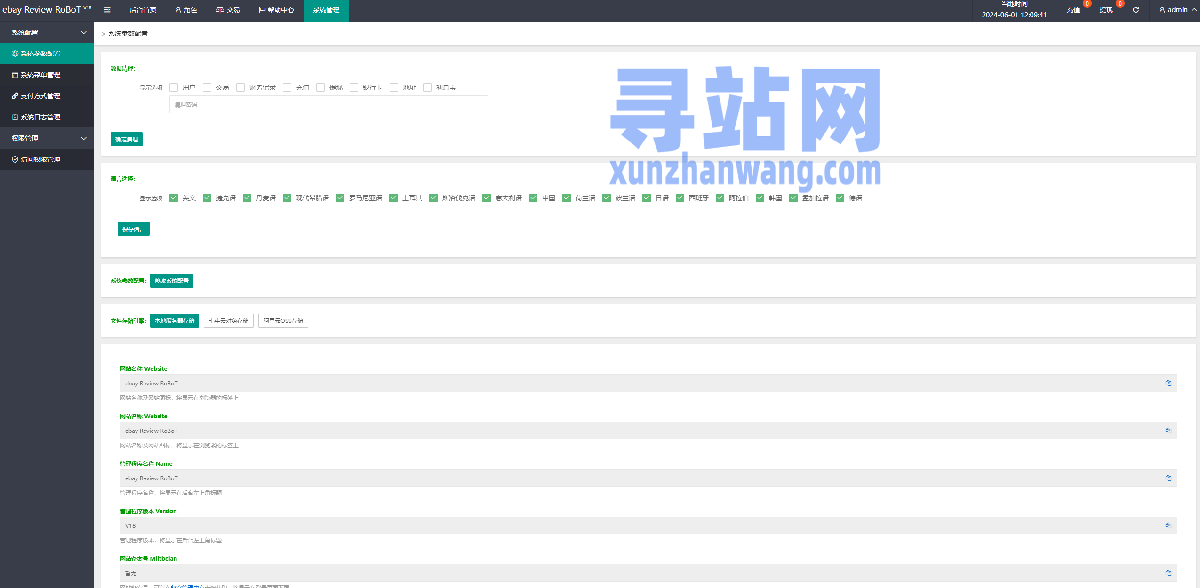Click the 系统菜单管理 layout icon
The width and height of the screenshot is (1200, 588).
click(x=15, y=75)
